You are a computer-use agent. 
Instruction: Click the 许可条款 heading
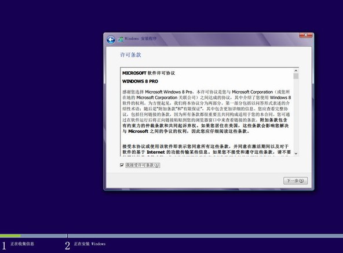pos(130,55)
